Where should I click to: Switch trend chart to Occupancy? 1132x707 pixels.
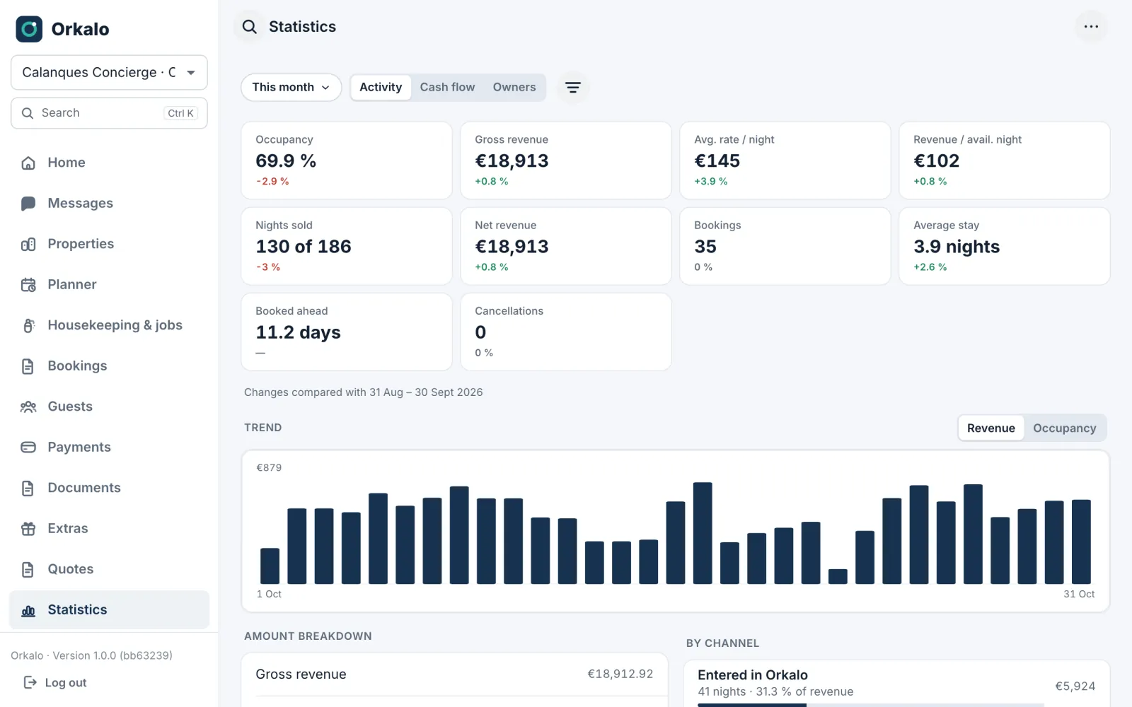pos(1064,428)
